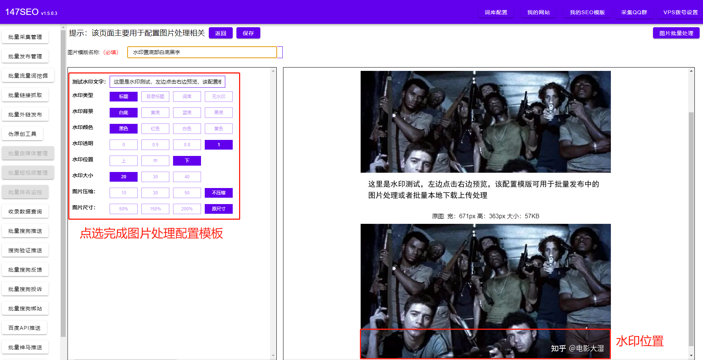Screen dimensions: 703x360
Task: Select 原尺寸 image size option
Action: (219, 209)
